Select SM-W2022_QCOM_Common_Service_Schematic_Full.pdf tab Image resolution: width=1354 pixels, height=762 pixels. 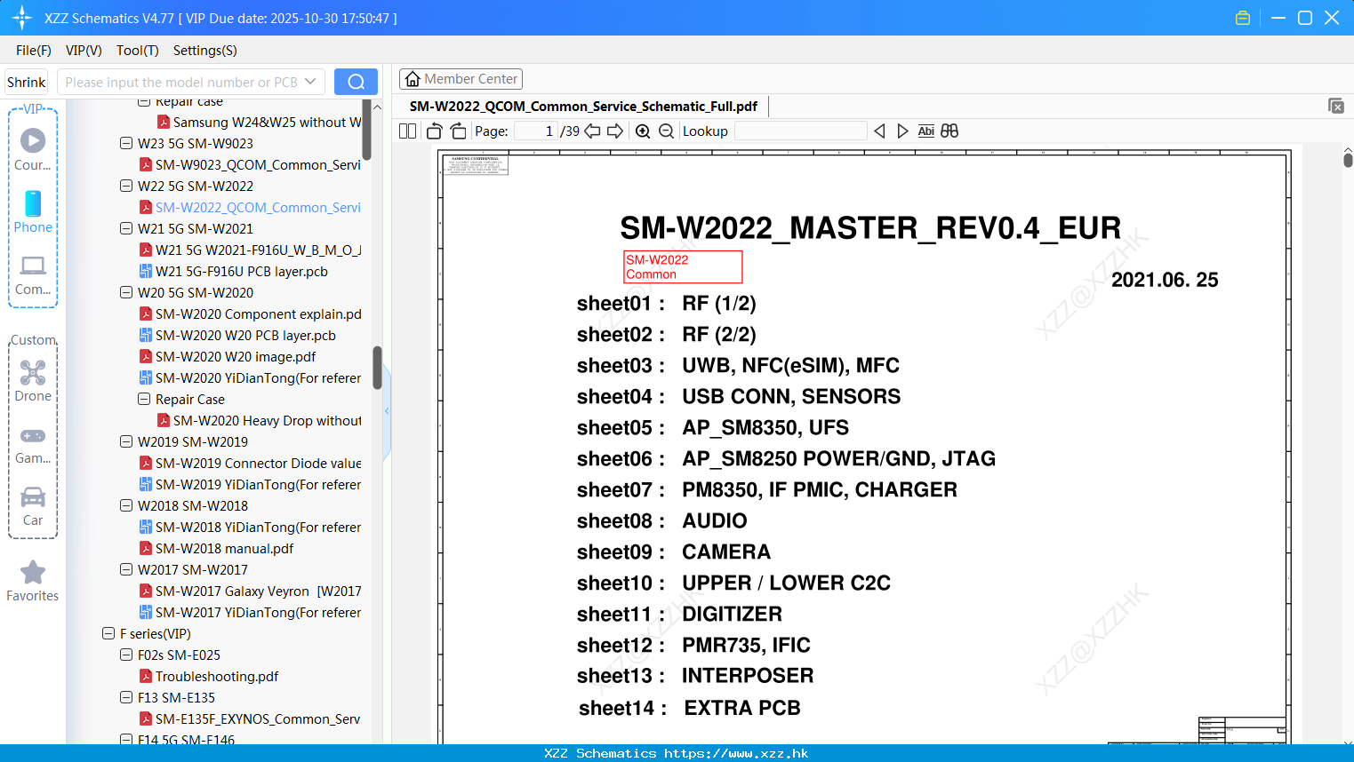pos(583,106)
